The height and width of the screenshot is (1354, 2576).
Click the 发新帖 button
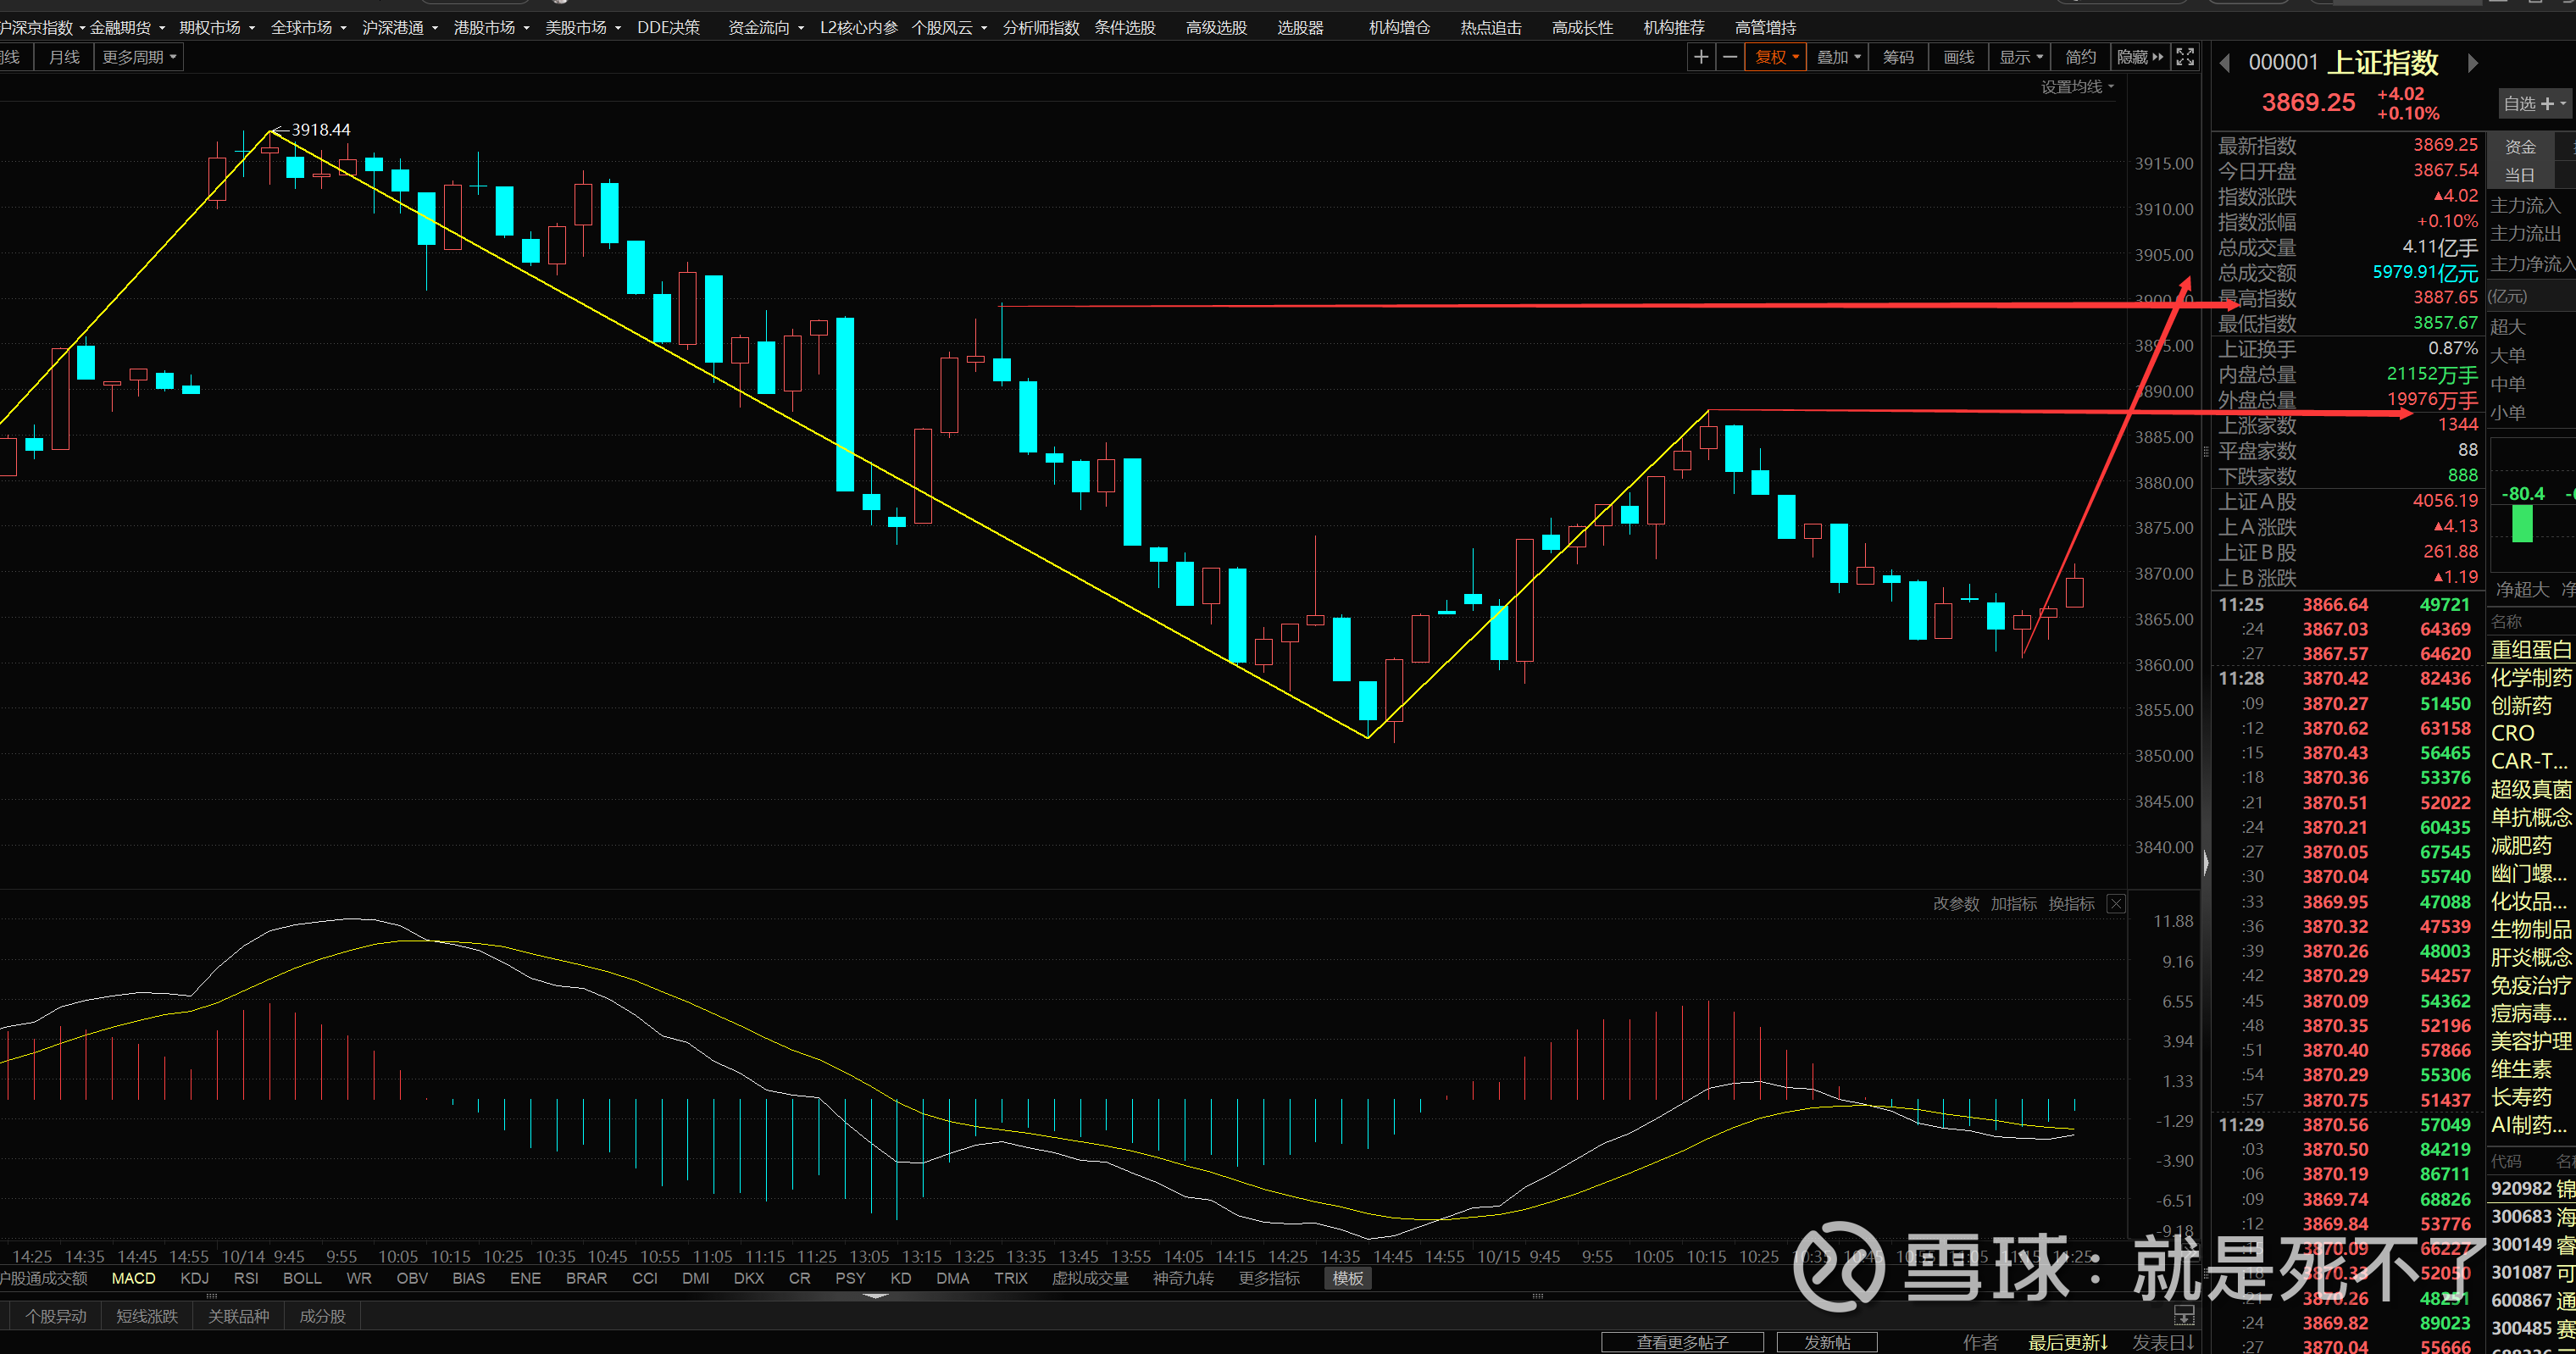click(1826, 1342)
